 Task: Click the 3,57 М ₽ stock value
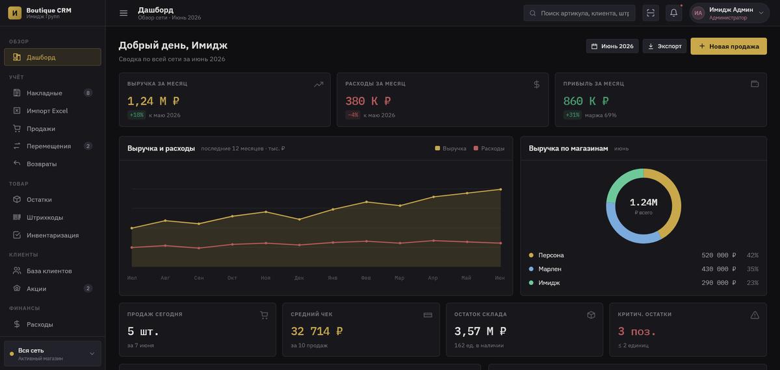point(480,332)
